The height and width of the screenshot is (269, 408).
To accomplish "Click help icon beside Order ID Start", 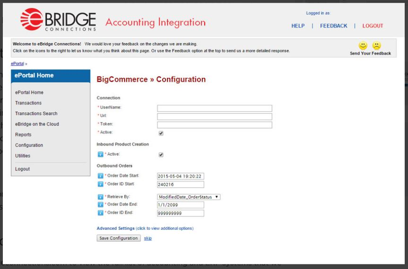I will [100, 184].
